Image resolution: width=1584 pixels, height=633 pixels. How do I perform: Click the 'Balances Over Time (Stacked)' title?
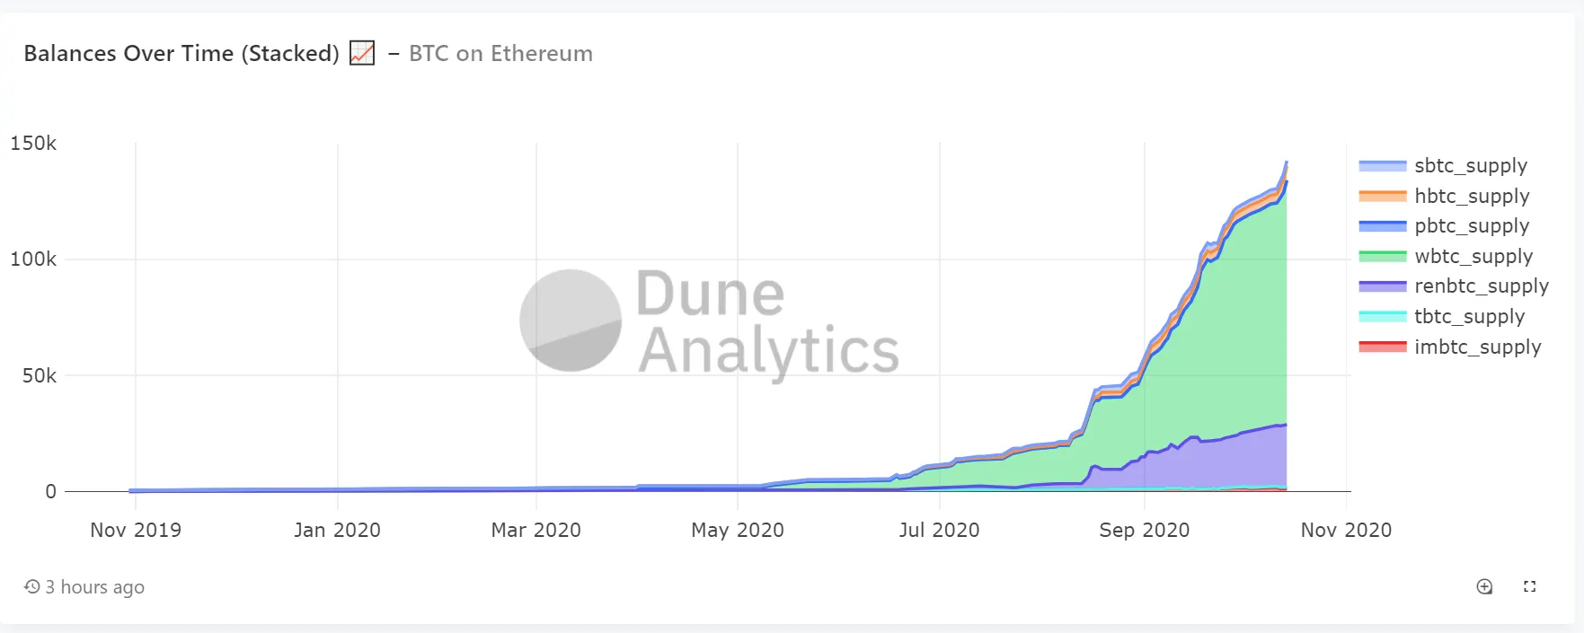click(x=180, y=53)
